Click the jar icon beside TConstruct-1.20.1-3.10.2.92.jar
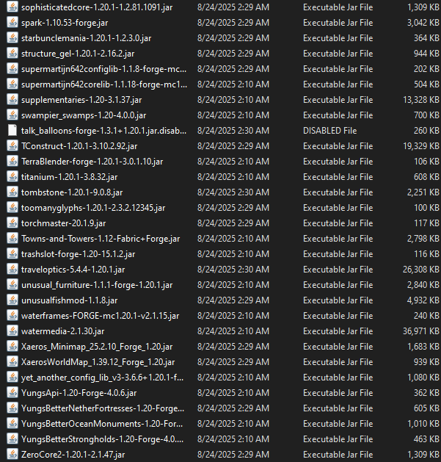The width and height of the screenshot is (441, 462). pos(12,146)
